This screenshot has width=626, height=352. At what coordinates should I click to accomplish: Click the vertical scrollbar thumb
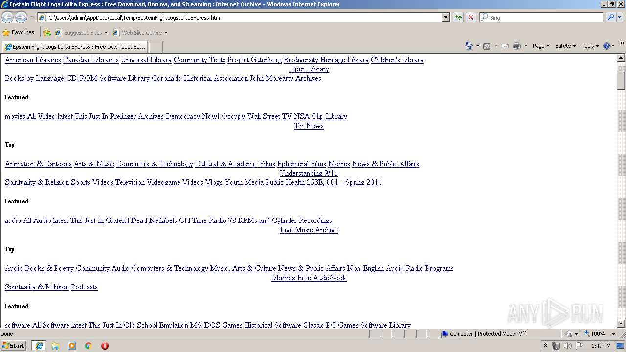621,80
